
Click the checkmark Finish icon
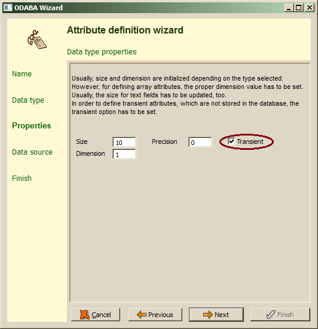(271, 315)
